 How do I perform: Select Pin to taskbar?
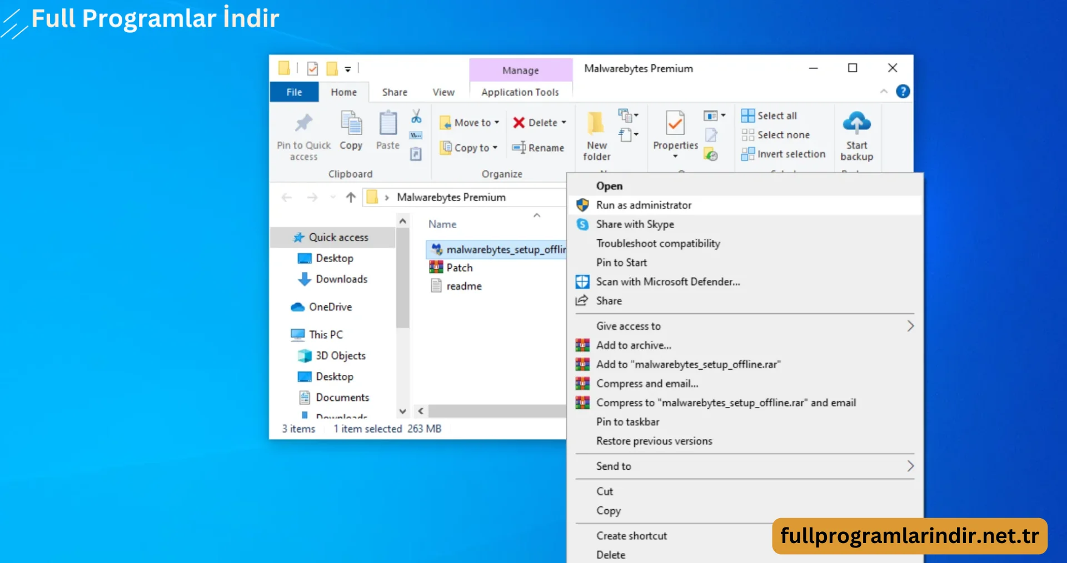[x=745, y=422]
